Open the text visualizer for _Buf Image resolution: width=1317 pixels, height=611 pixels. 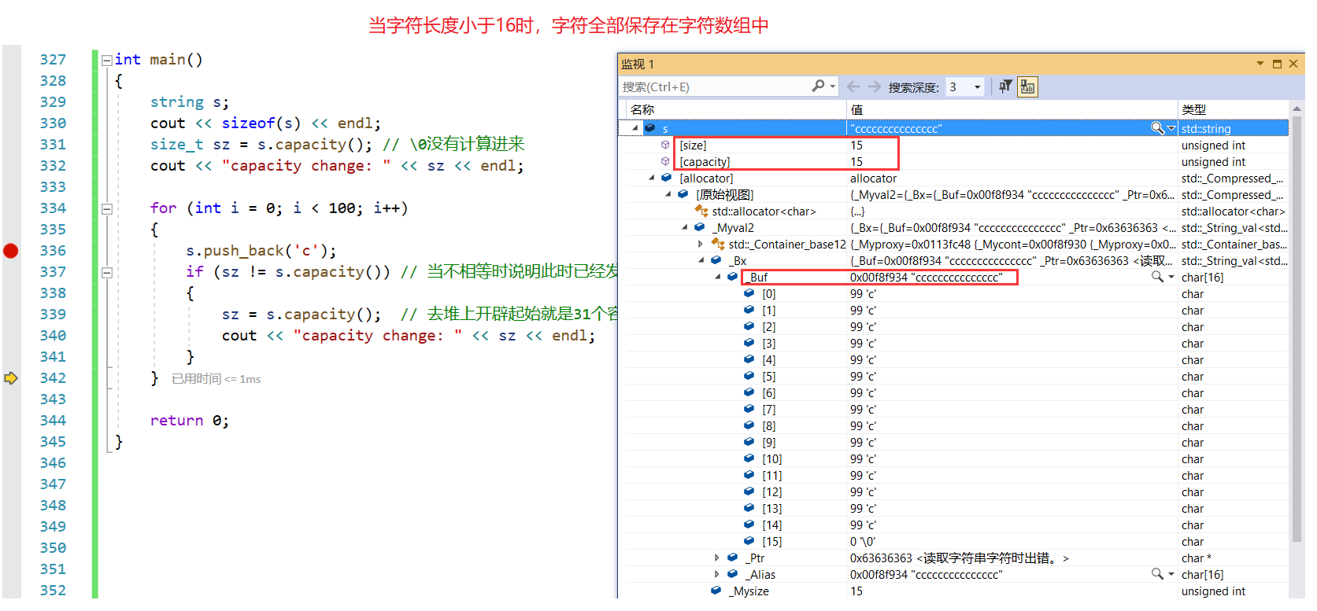[1156, 276]
